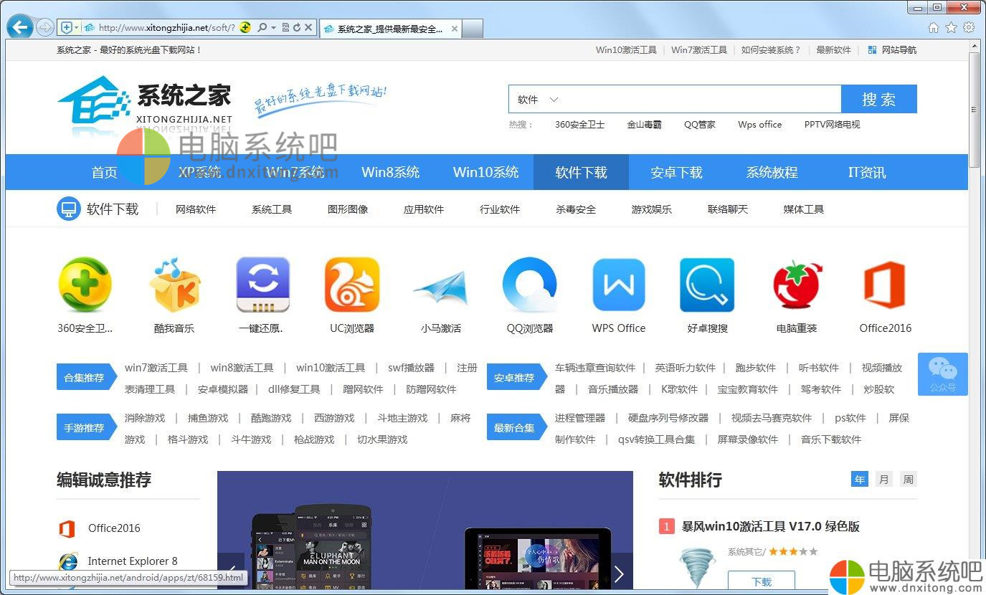Click the address bar URL field
Image resolution: width=986 pixels, height=595 pixels.
[166, 27]
